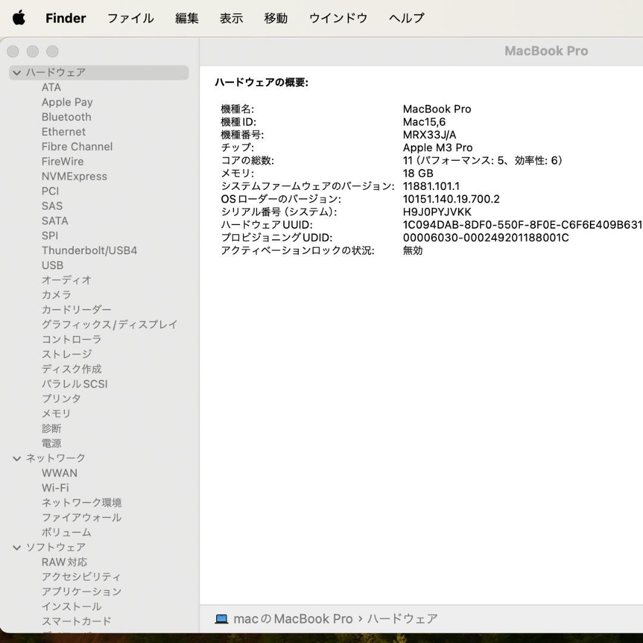Viewport: 643px width, 643px height.
Task: Select オーディオ in the sidebar
Action: [x=67, y=280]
